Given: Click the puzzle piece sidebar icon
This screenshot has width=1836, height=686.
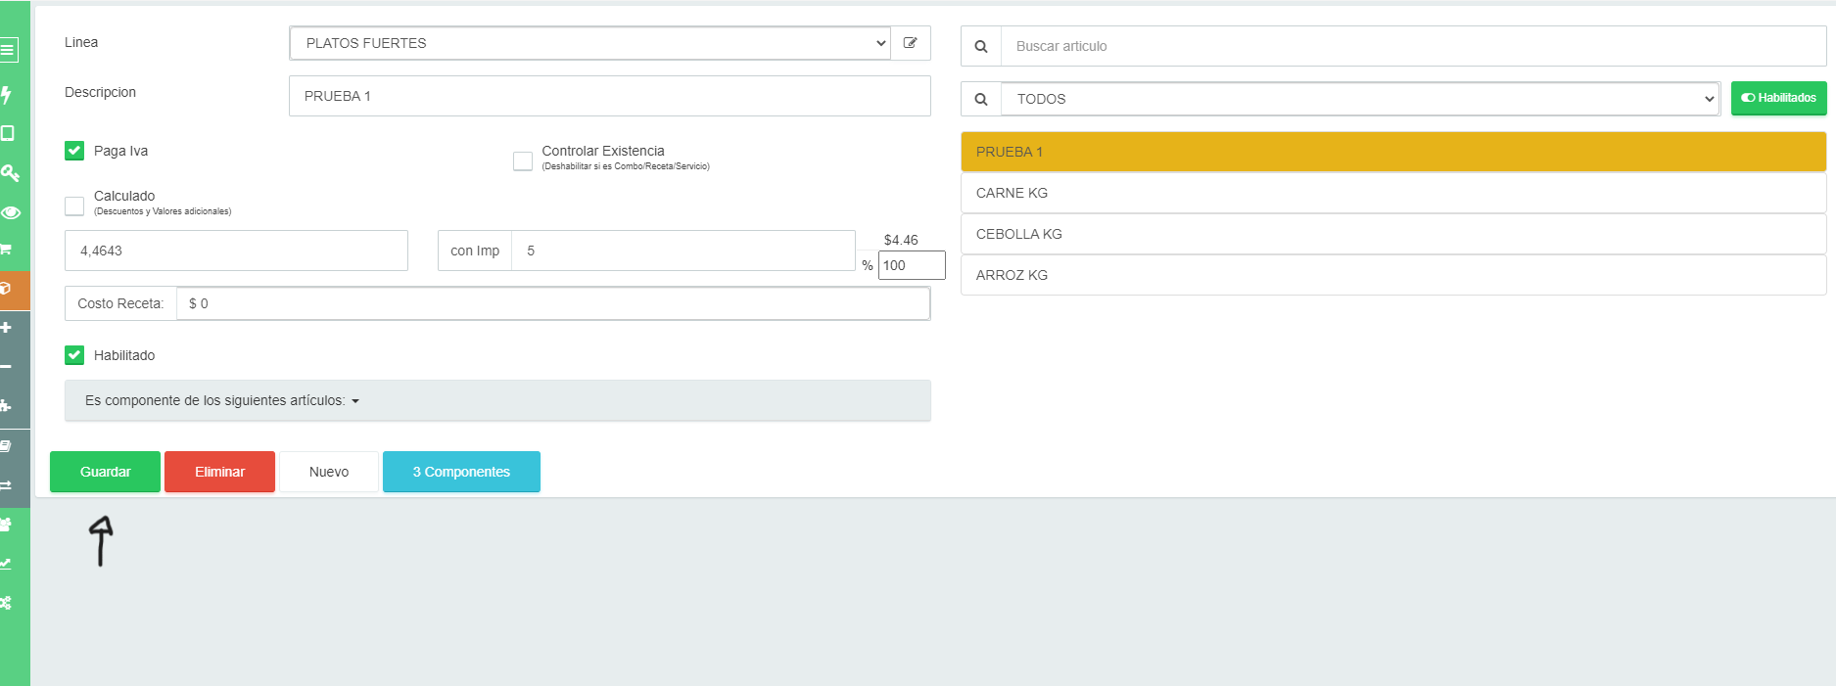Looking at the screenshot, I should click(7, 406).
